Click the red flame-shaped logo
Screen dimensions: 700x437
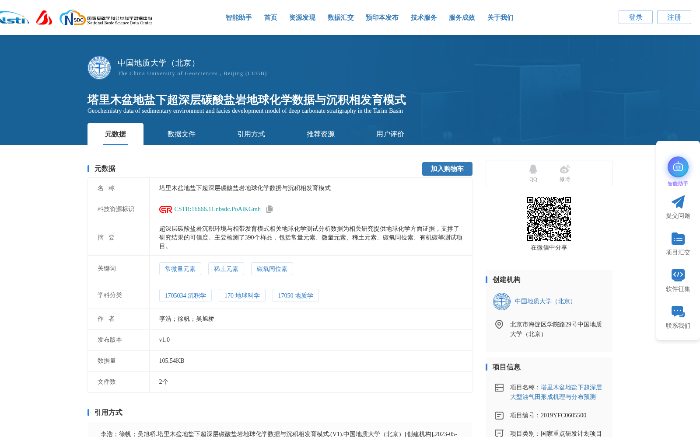44,17
